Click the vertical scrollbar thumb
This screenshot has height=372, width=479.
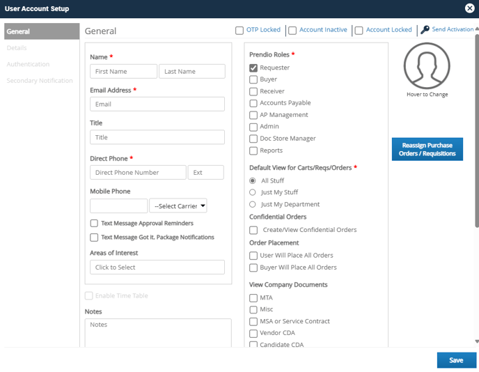click(476, 130)
